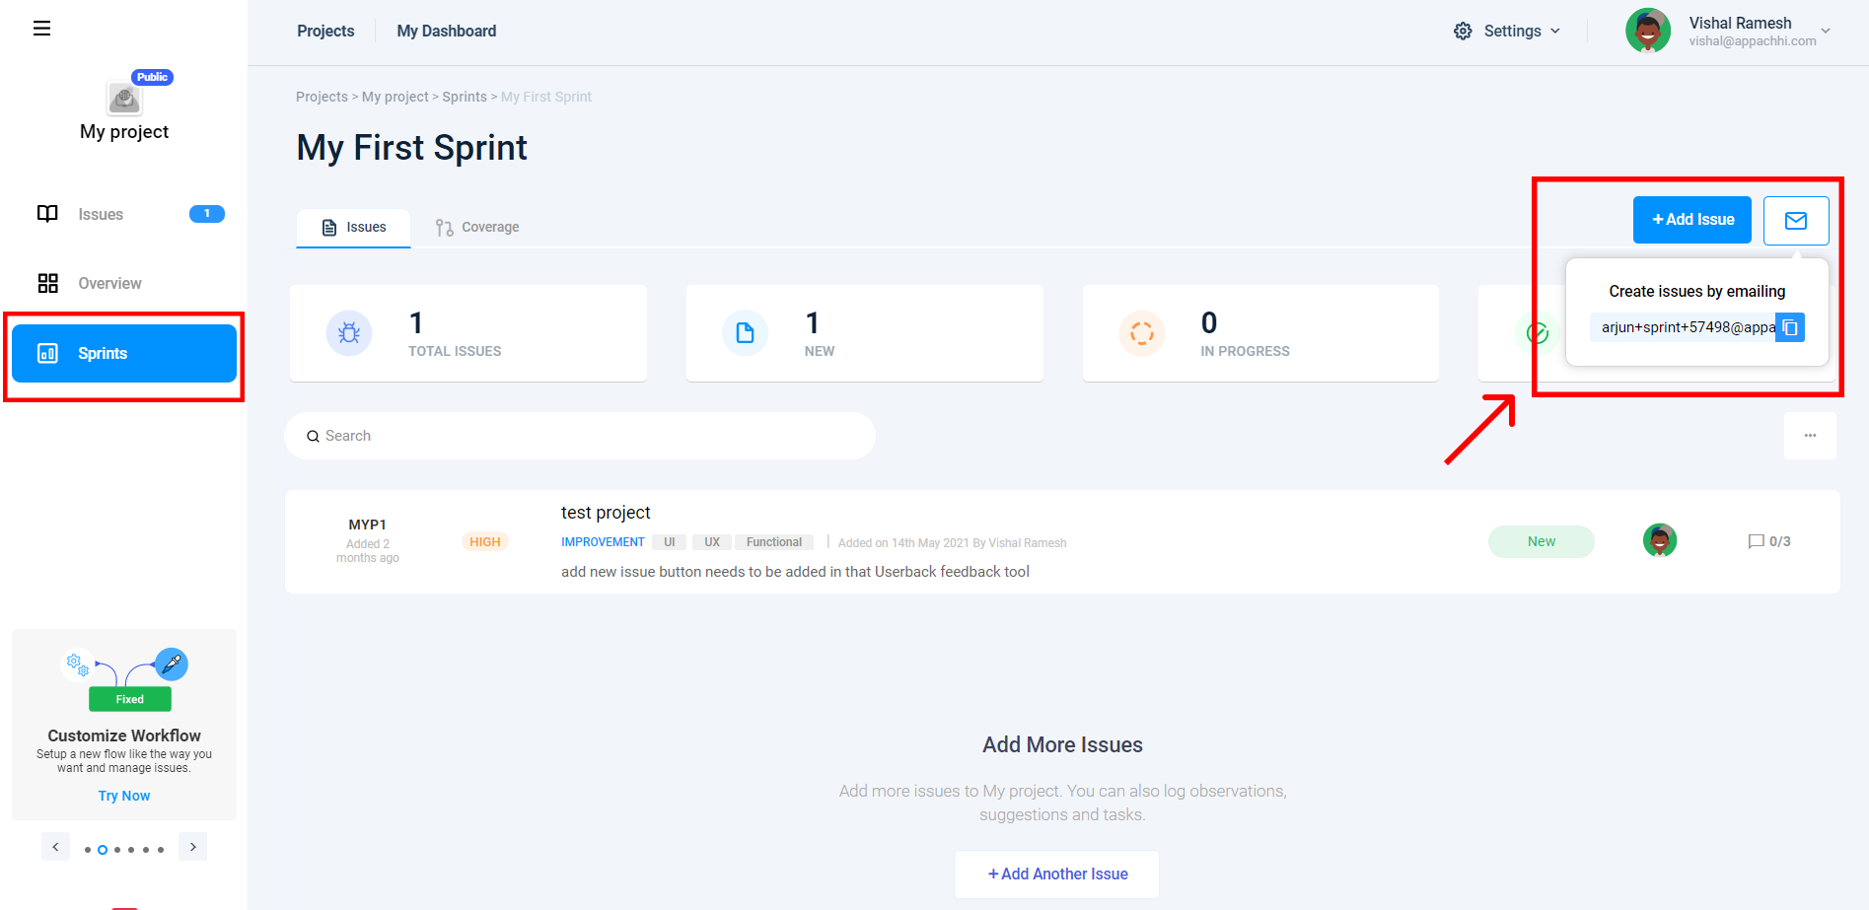Click the Total Issues bug icon
This screenshot has width=1869, height=910.
349,333
